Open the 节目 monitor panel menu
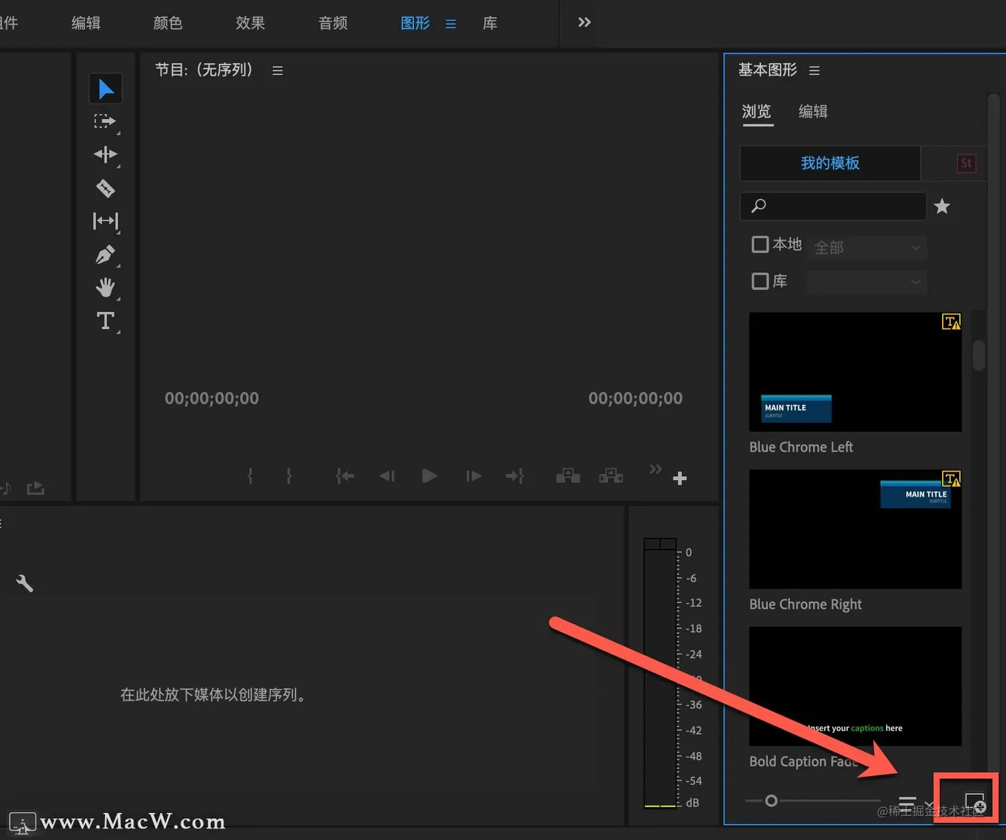 click(x=277, y=70)
